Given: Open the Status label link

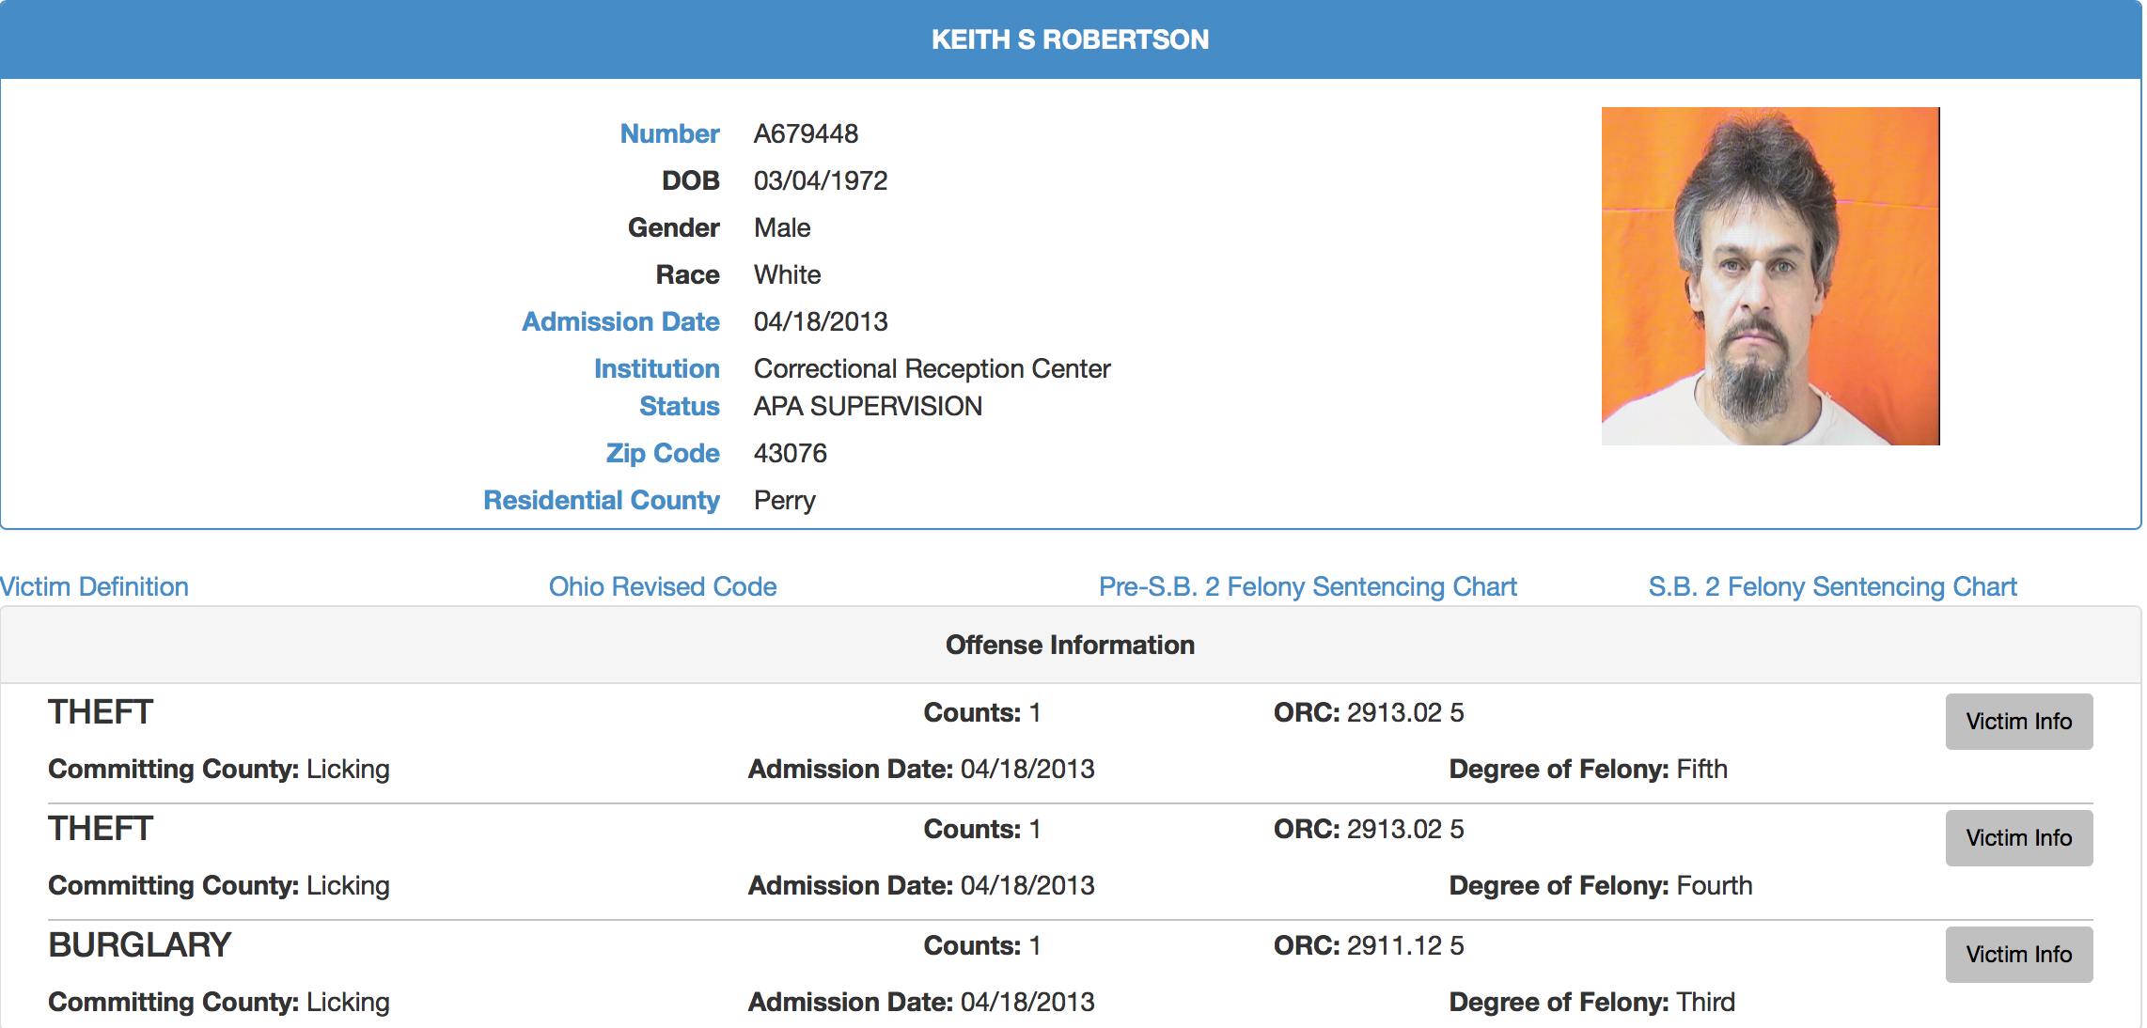Looking at the screenshot, I should (x=679, y=406).
